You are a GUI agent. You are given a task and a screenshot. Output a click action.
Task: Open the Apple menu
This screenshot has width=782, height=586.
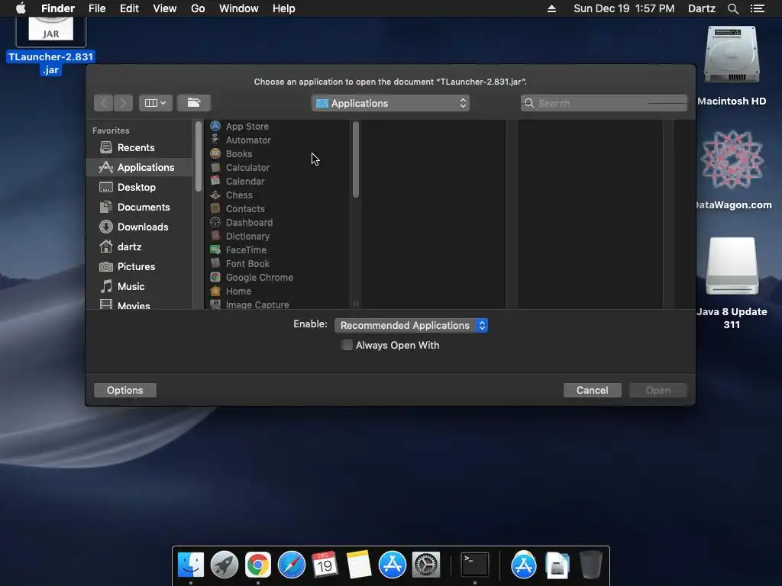pos(21,8)
